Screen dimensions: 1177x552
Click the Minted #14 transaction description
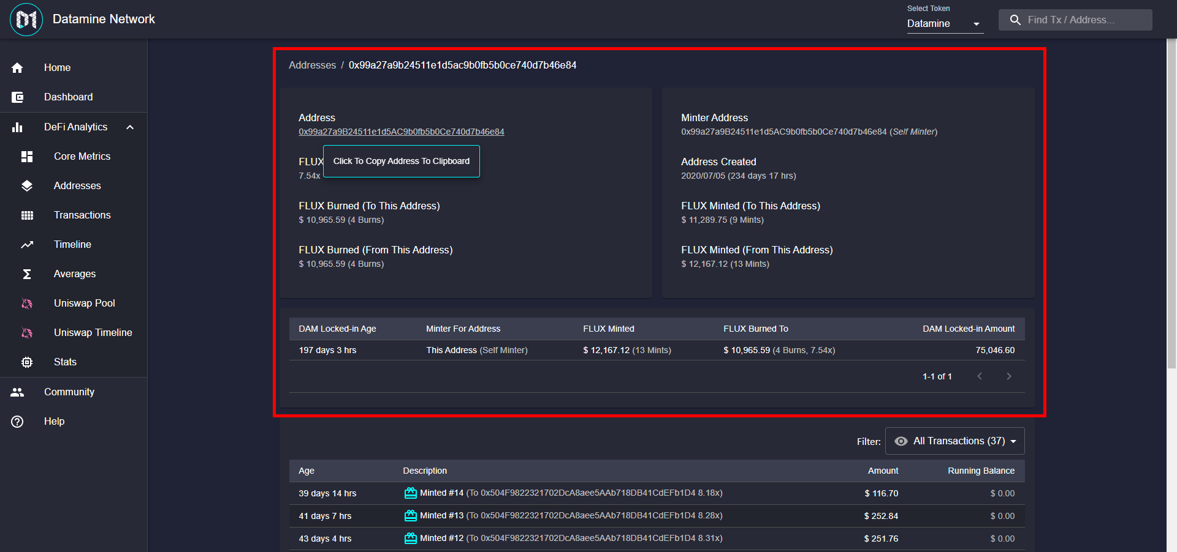click(571, 493)
